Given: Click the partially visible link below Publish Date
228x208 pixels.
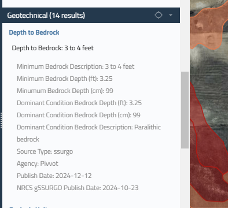Looking at the screenshot, I should click(x=28, y=207).
